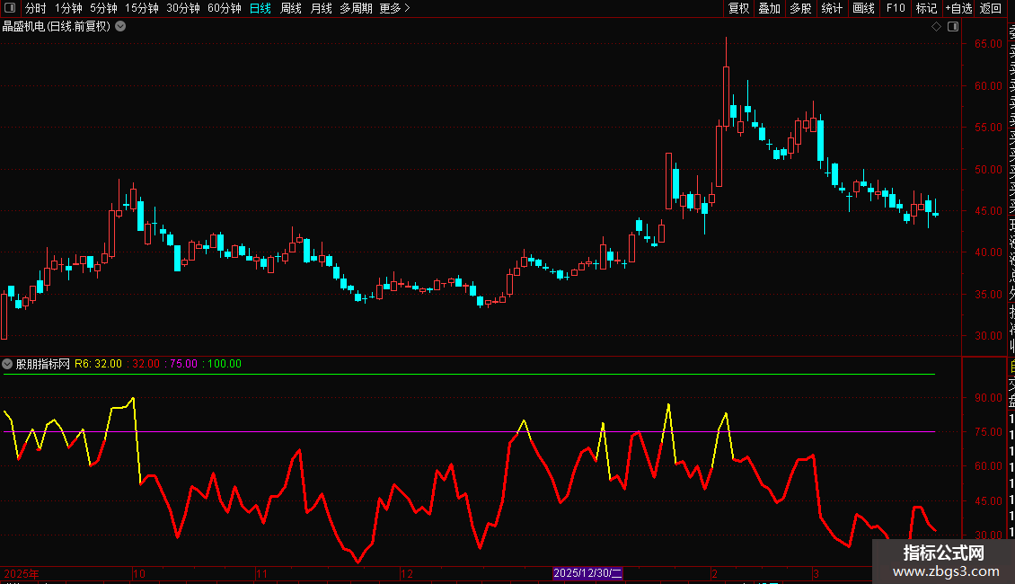The height and width of the screenshot is (584, 1015).
Task: Open 股朋指标网 indicator dropdown arrow
Action: click(x=7, y=364)
